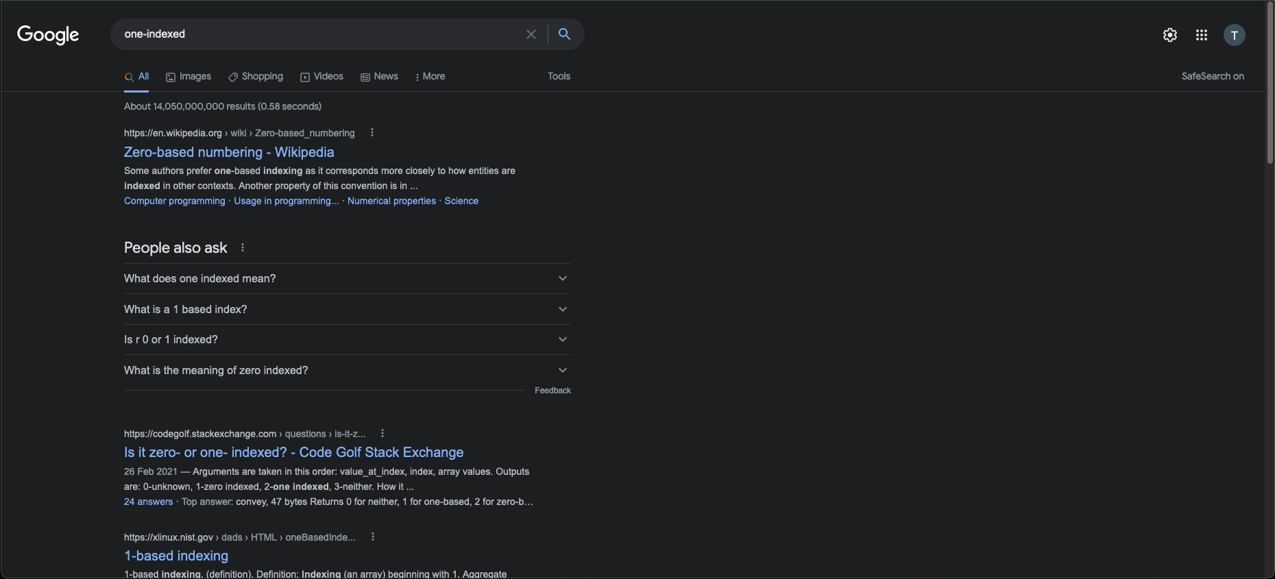
Task: Click the xlinux.nist.gov URL breadcrumb
Action: (x=240, y=537)
